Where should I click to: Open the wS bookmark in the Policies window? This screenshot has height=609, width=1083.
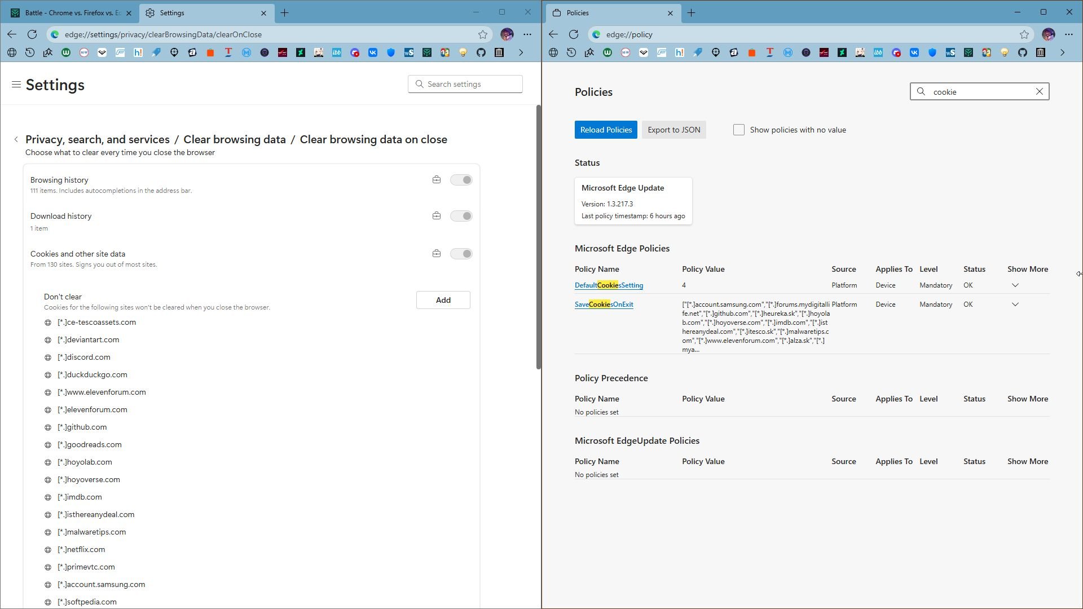pyautogui.click(x=950, y=52)
